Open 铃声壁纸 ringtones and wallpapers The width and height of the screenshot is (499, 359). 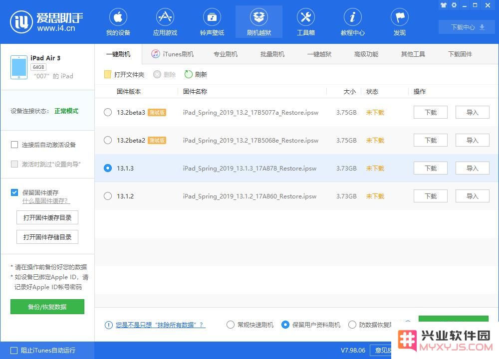(212, 22)
